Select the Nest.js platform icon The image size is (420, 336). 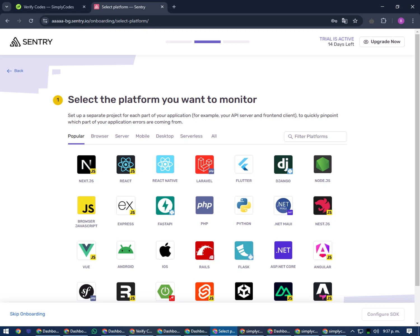(x=323, y=205)
